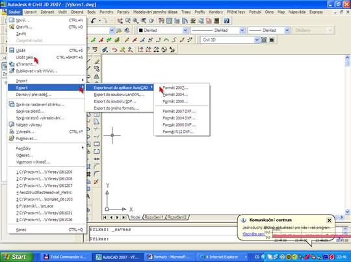Select the Fillet tool in Modify toolbar

[96, 174]
